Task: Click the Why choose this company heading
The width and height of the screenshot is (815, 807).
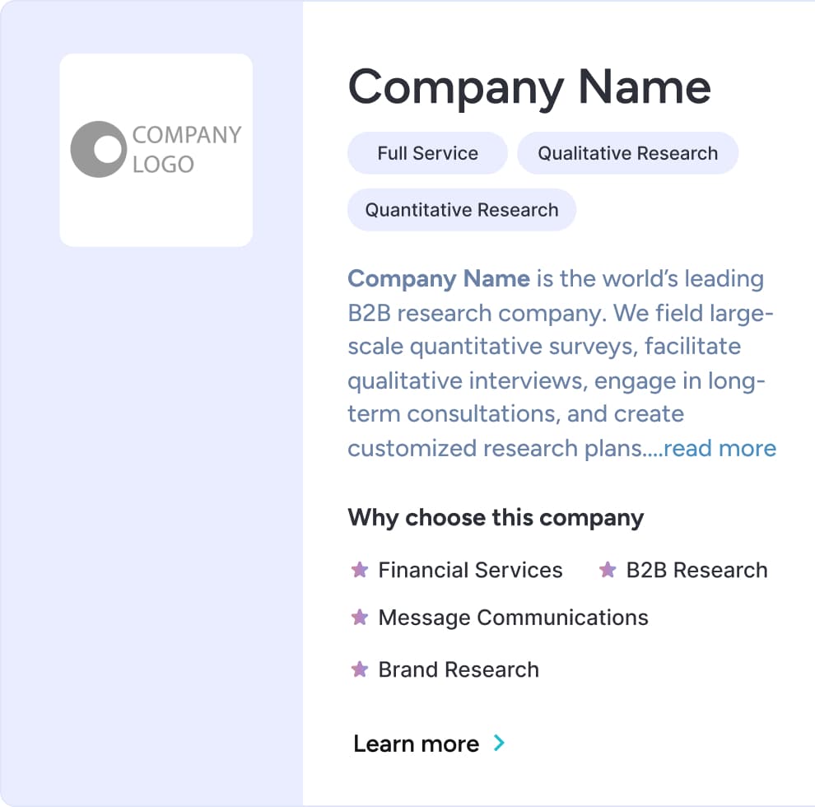Action: (496, 518)
